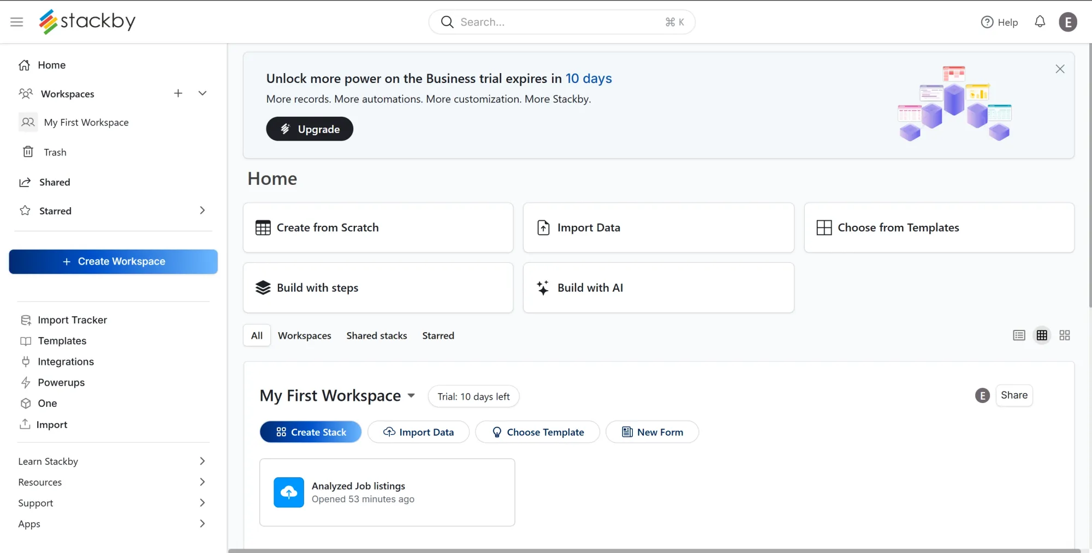Collapse the Workspaces chevron
1092x553 pixels.
point(203,93)
